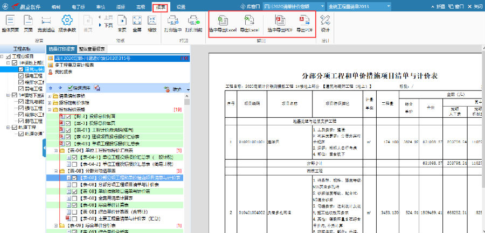This screenshot has width=485, height=233.
Task: Open 报表参数 gear settings
Action: point(66,22)
